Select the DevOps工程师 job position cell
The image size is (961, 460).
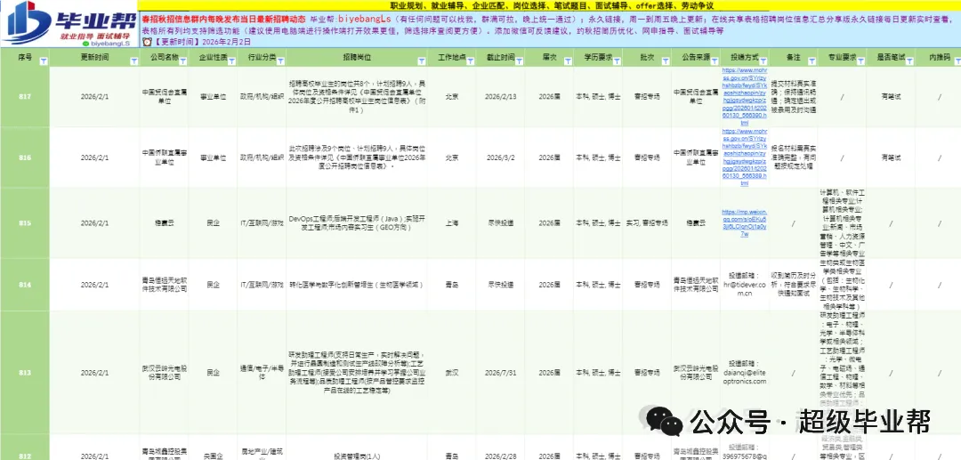[357, 223]
